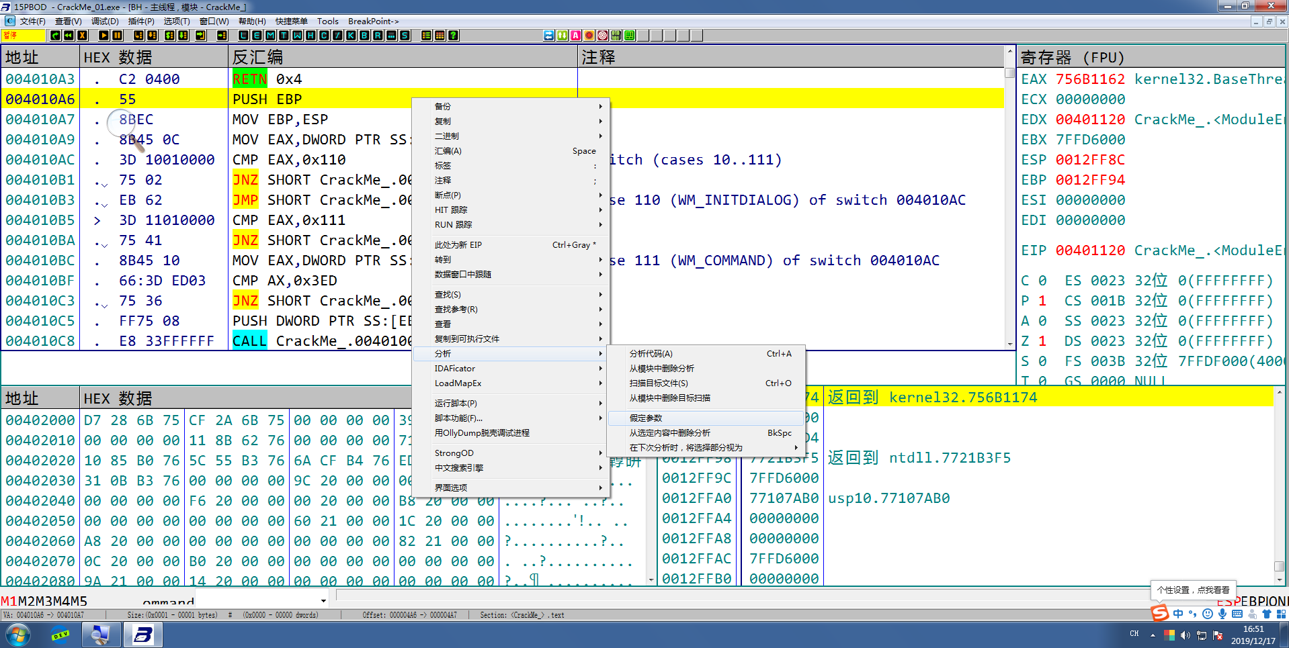
Task: Click the stack pane scrollbar up arrow
Action: point(1279,392)
